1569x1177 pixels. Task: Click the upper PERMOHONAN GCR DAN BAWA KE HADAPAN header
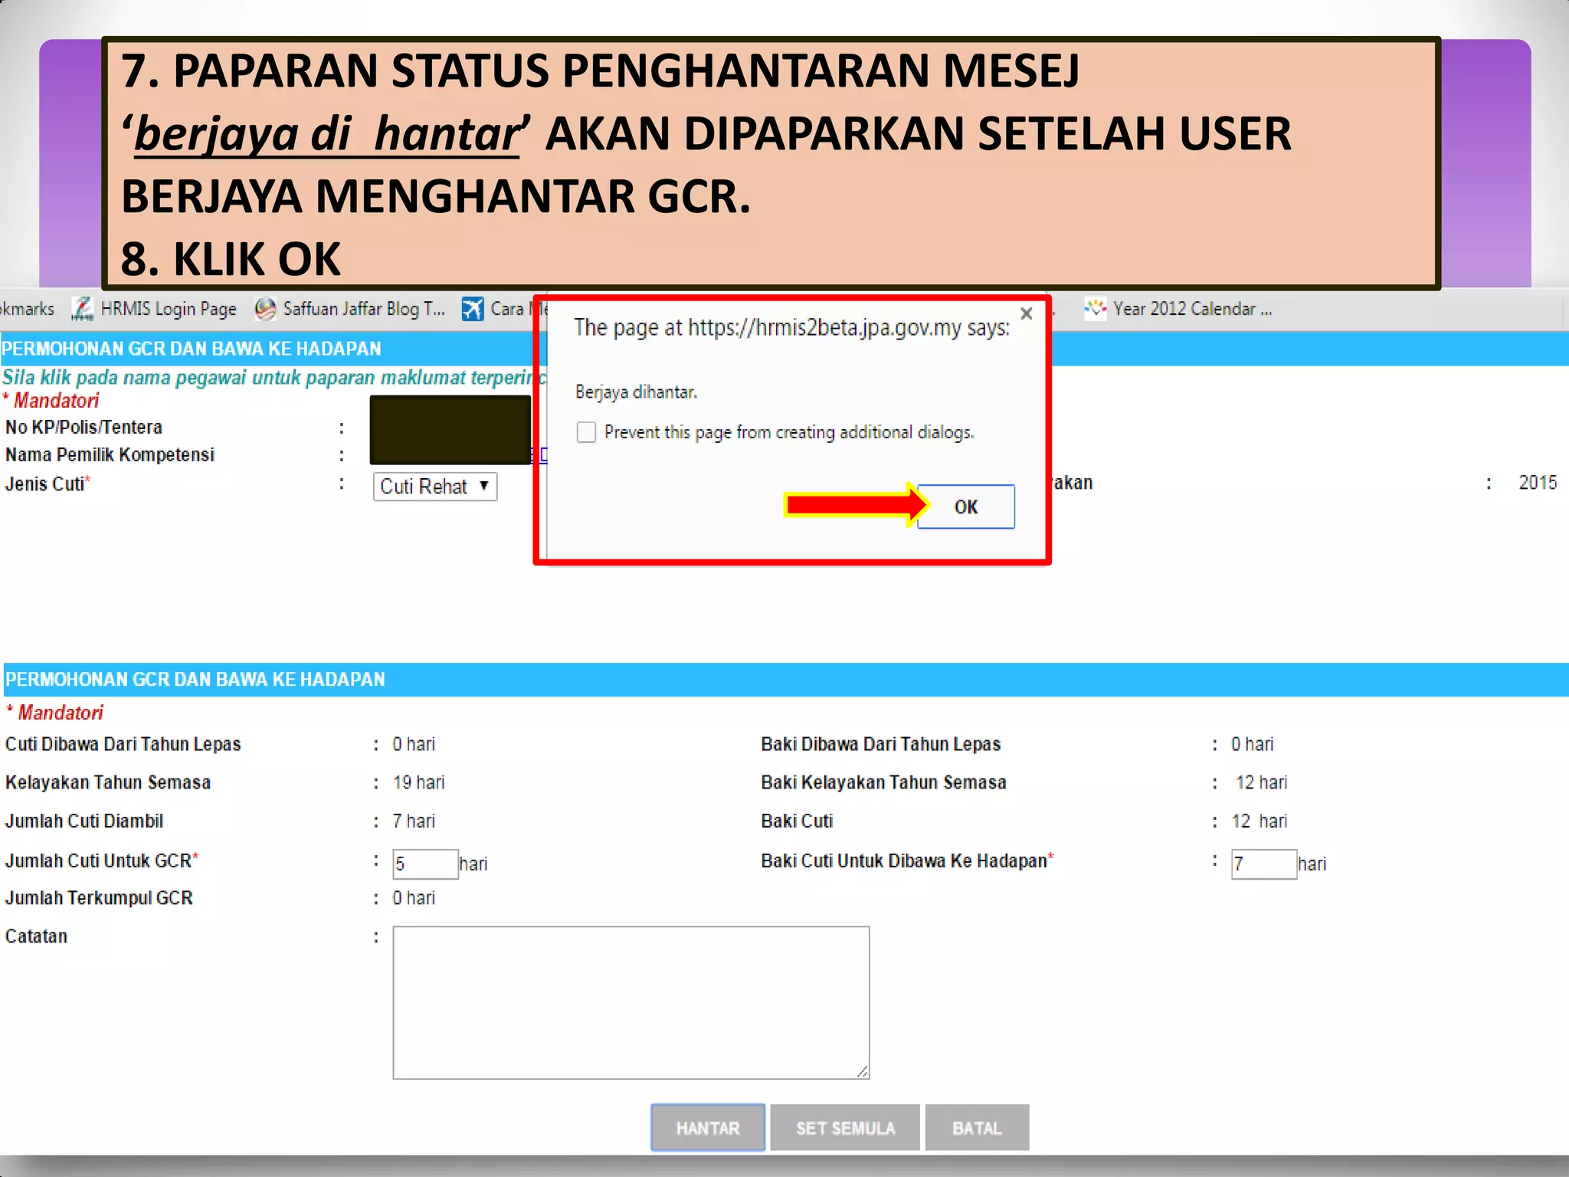(x=192, y=349)
